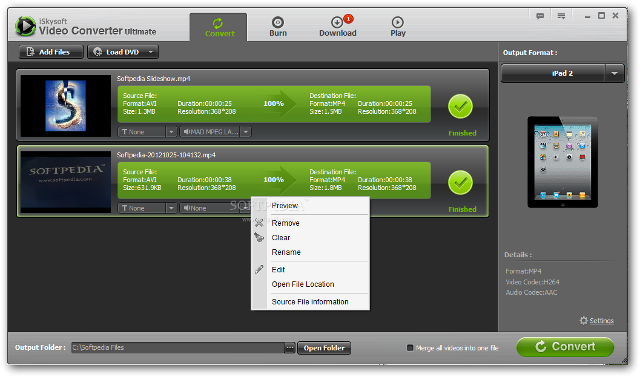640x377 pixels.
Task: Open the Settings link
Action: coord(602,321)
